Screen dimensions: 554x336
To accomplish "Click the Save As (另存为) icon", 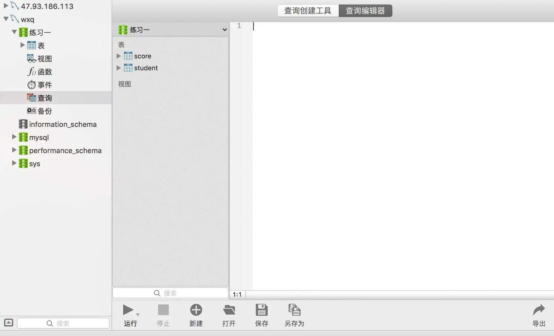I will click(x=294, y=310).
